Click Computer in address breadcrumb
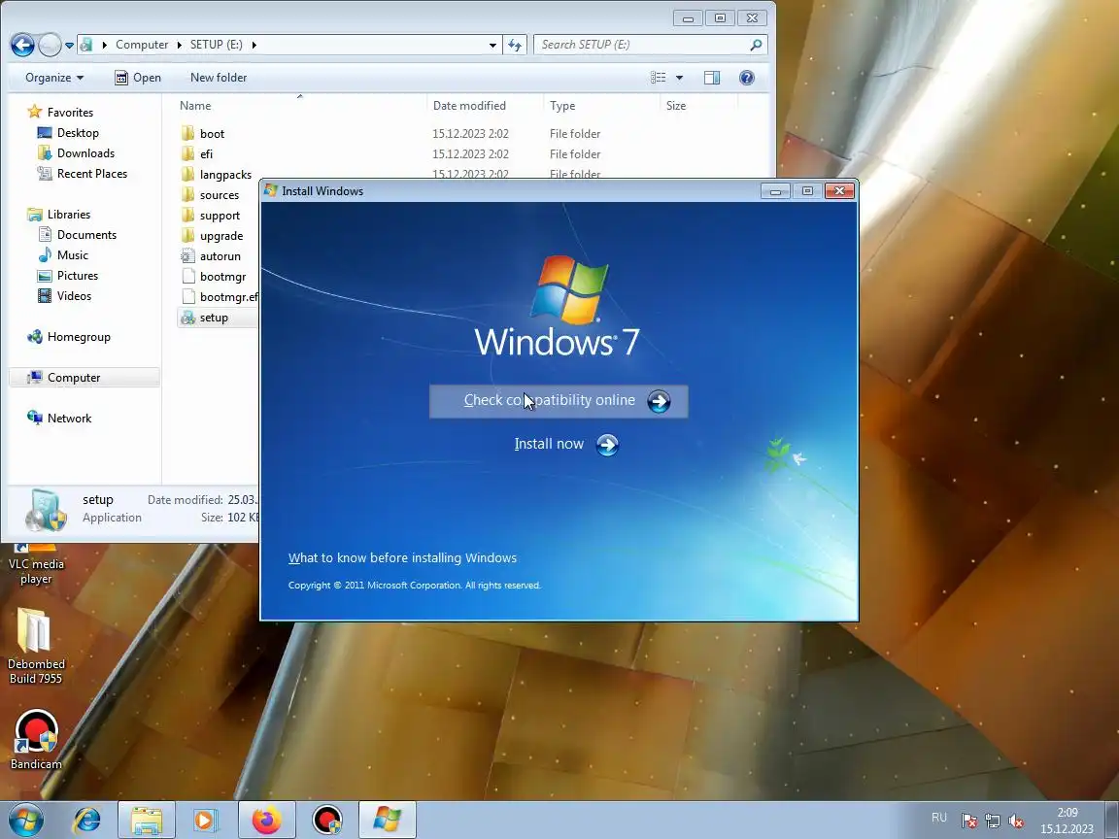This screenshot has width=1119, height=839. click(x=141, y=45)
